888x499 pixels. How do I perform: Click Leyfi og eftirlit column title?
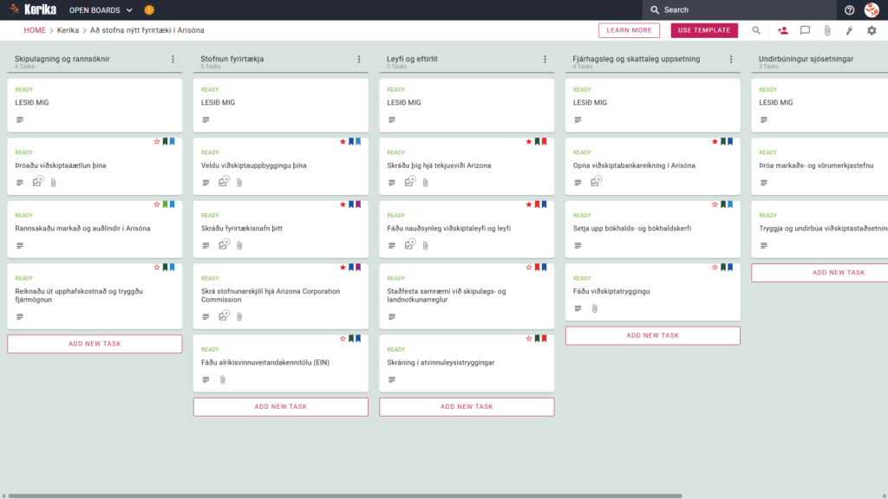pyautogui.click(x=412, y=59)
